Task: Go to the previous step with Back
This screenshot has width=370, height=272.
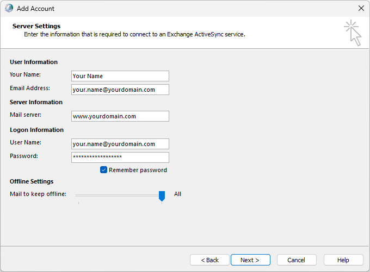Action: 209,260
